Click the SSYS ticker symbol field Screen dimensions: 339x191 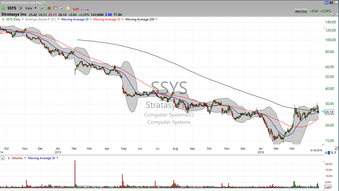pos(12,8)
